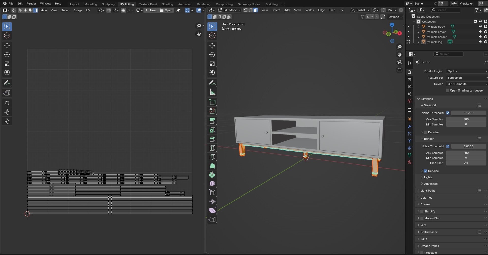Viewport: 488px width, 255px height.
Task: Select the Pinch tool in UV editor
Action: (7, 121)
